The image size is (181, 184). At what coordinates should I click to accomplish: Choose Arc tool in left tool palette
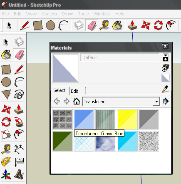pyautogui.click(x=19, y=82)
